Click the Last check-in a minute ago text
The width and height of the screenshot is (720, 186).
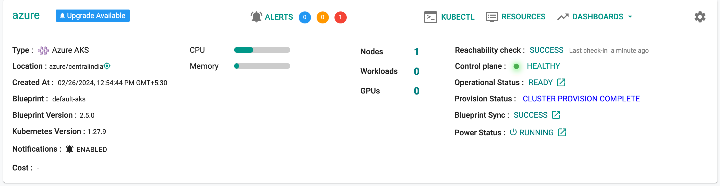coord(609,50)
